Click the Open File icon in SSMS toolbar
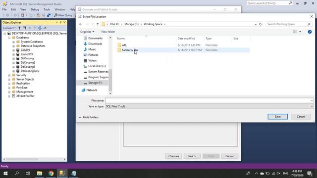The height and width of the screenshot is (178, 317). coord(39,15)
